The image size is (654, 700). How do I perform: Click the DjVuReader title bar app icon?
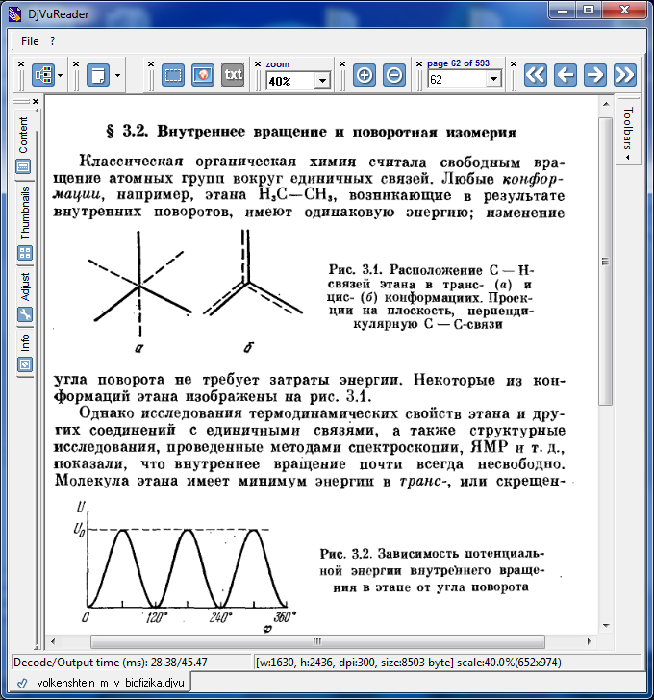pos(15,14)
